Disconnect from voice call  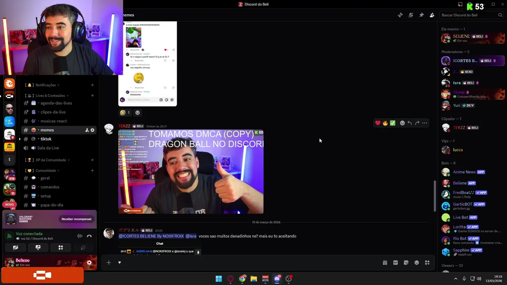click(89, 236)
